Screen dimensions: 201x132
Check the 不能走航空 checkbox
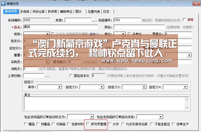[x=152, y=124]
